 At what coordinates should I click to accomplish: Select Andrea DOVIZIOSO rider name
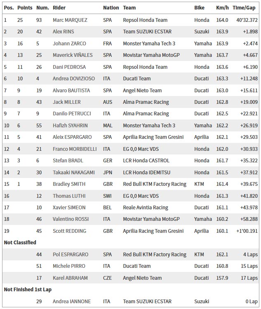[x=74, y=78]
